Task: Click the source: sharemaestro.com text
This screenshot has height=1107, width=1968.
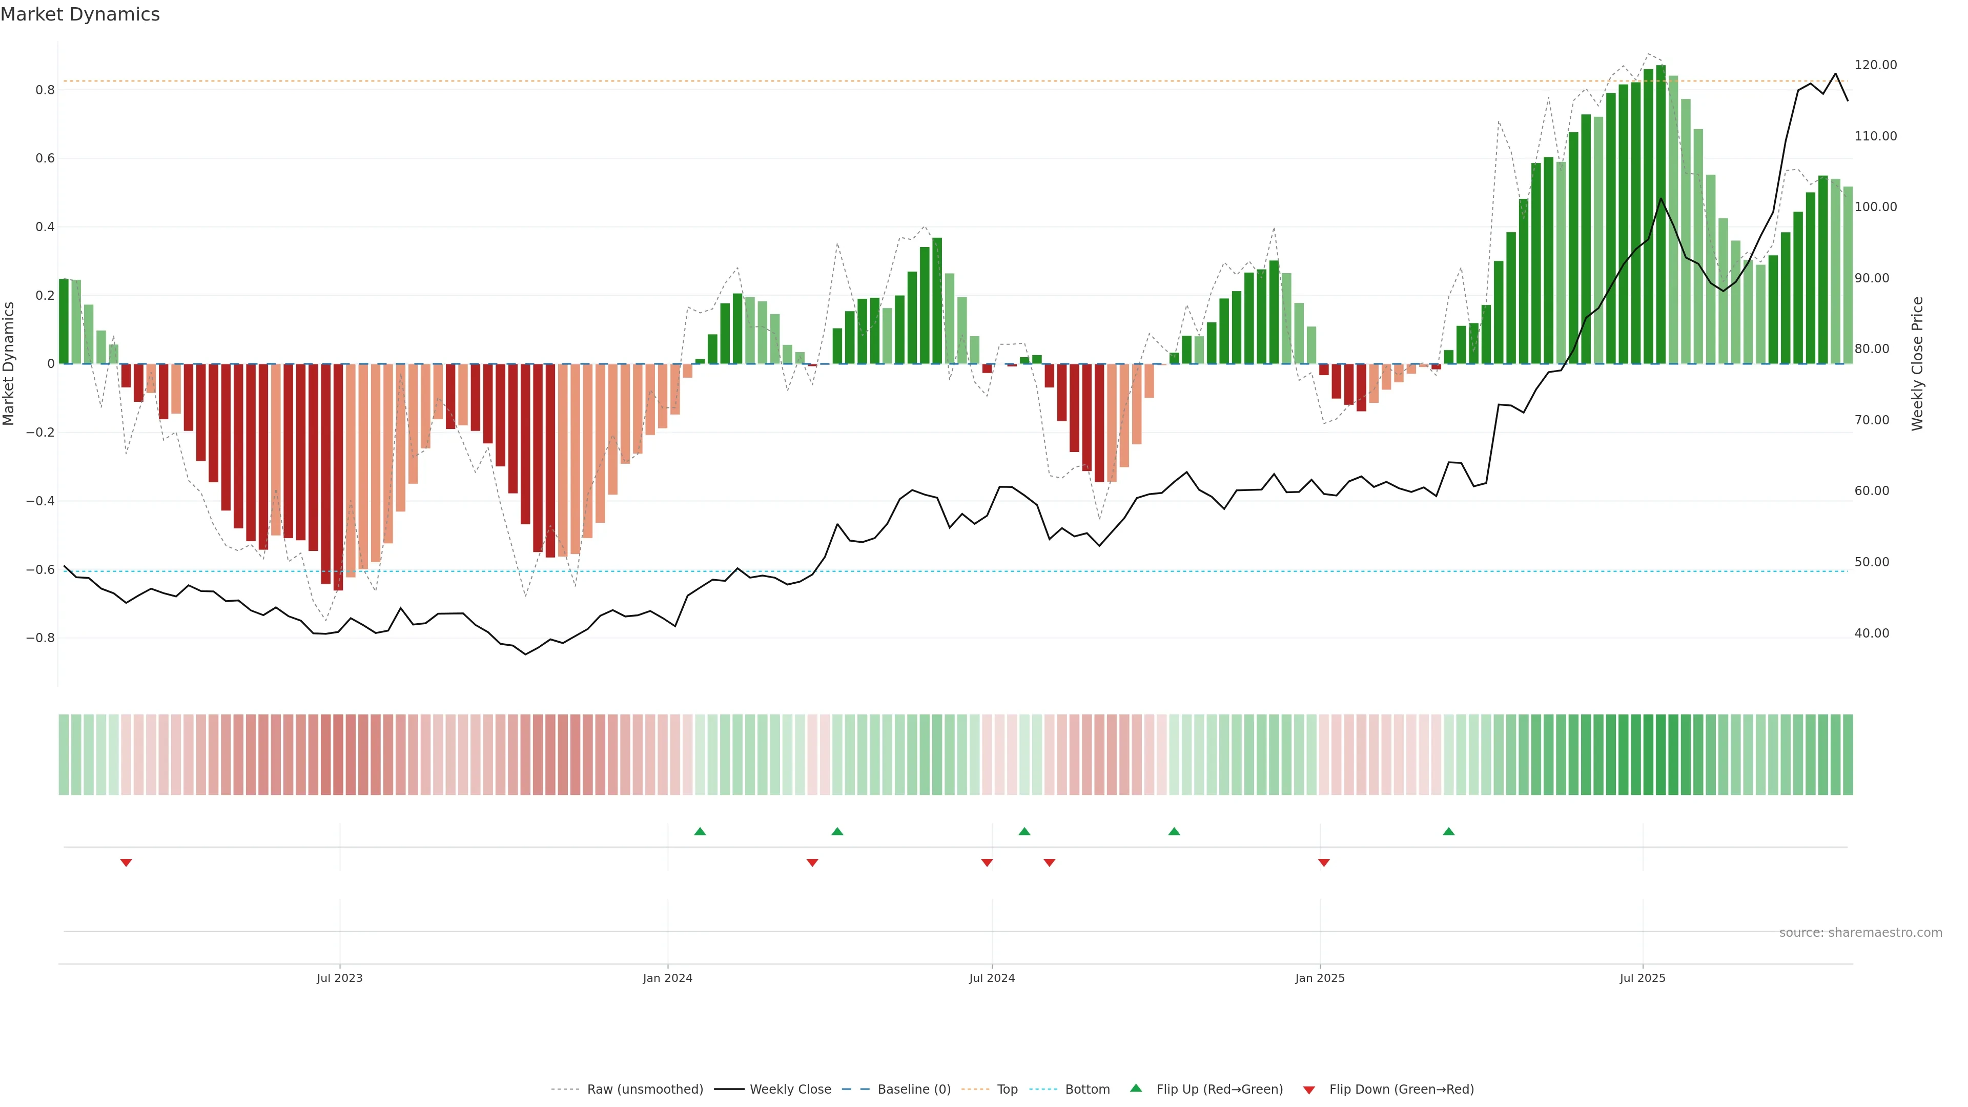Action: pos(1860,933)
